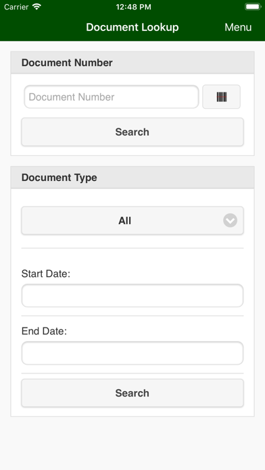Screen dimensions: 265x470
Task: Select the End Date input box
Action: 132,353
